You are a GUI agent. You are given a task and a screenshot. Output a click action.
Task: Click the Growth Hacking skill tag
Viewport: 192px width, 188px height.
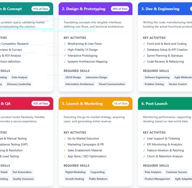[x=74, y=179]
